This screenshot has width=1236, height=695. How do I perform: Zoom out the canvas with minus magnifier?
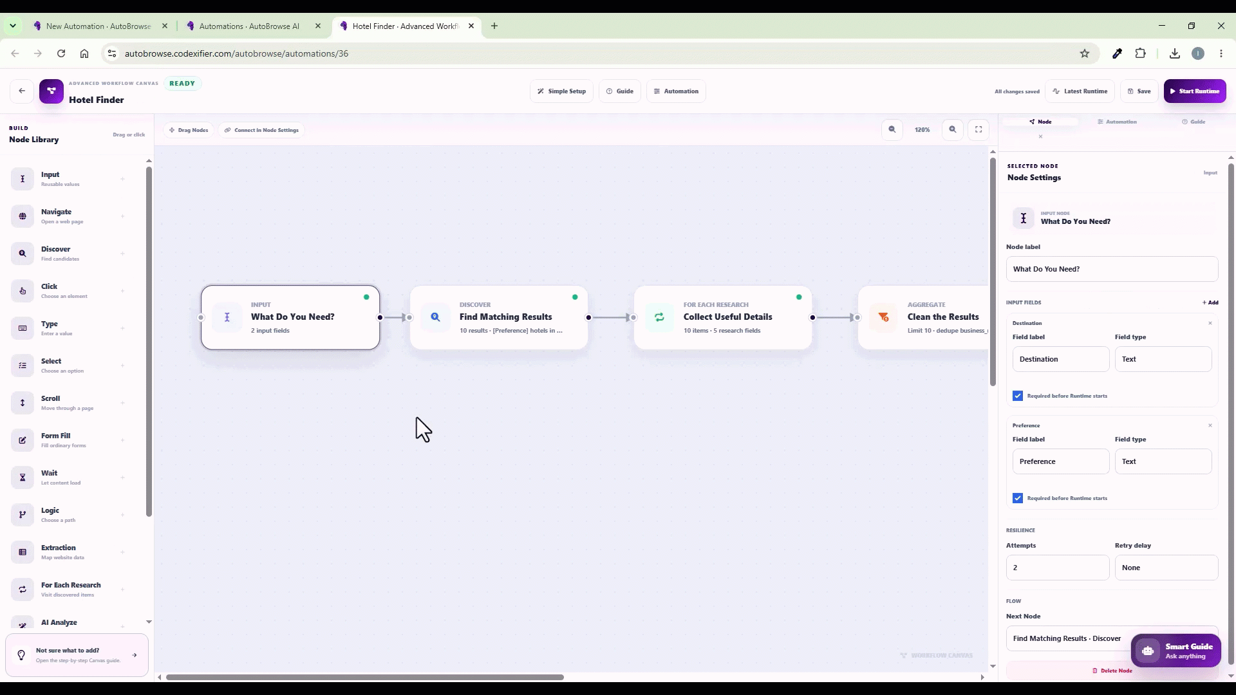point(892,129)
